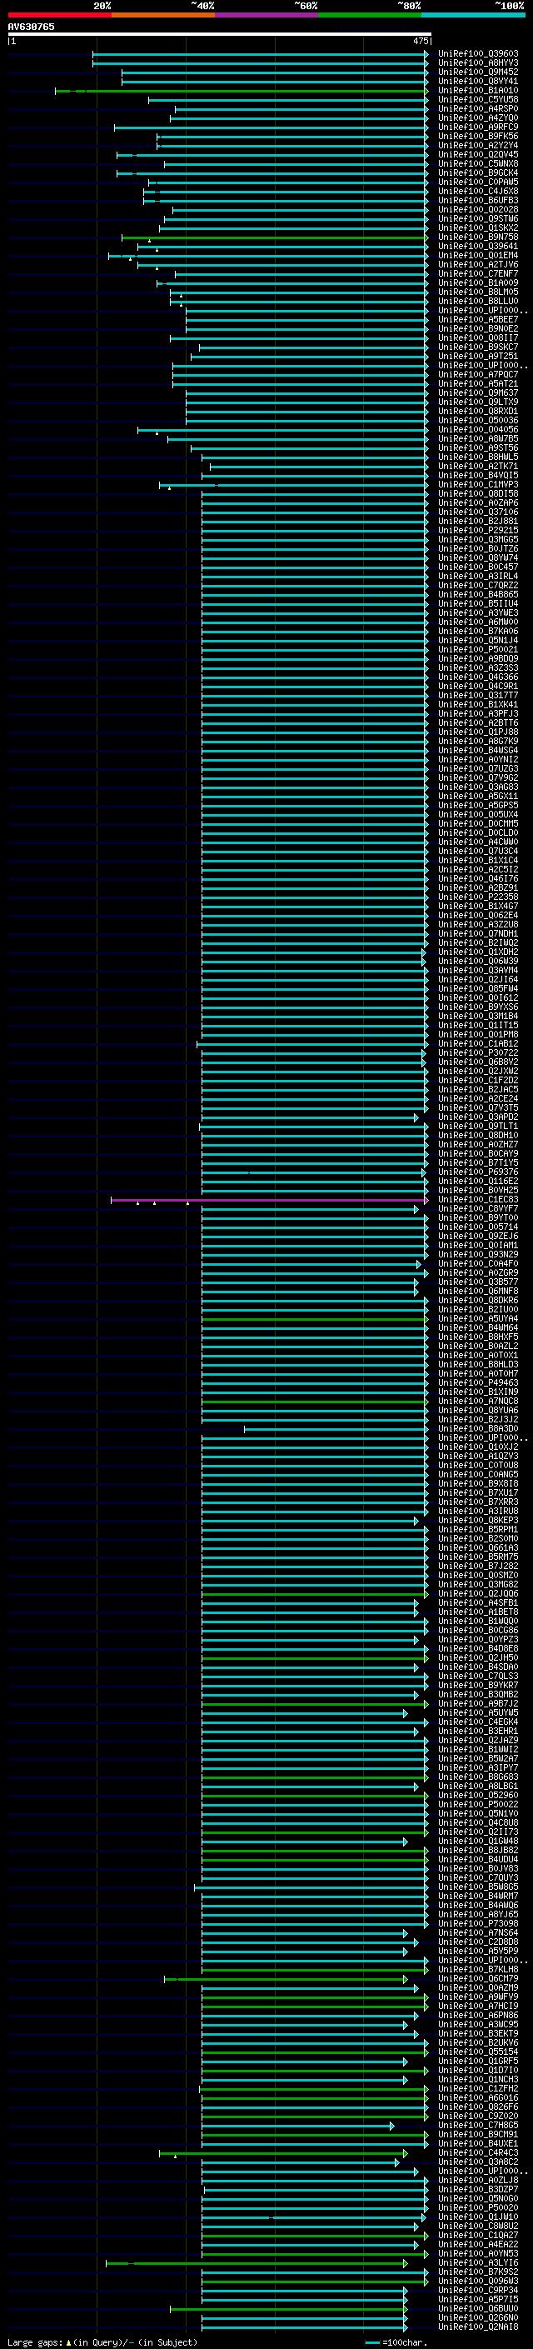Screen dimensions: 533x2349
Task: Select the UniRef100_A9RFC9 label
Action: [x=477, y=127]
